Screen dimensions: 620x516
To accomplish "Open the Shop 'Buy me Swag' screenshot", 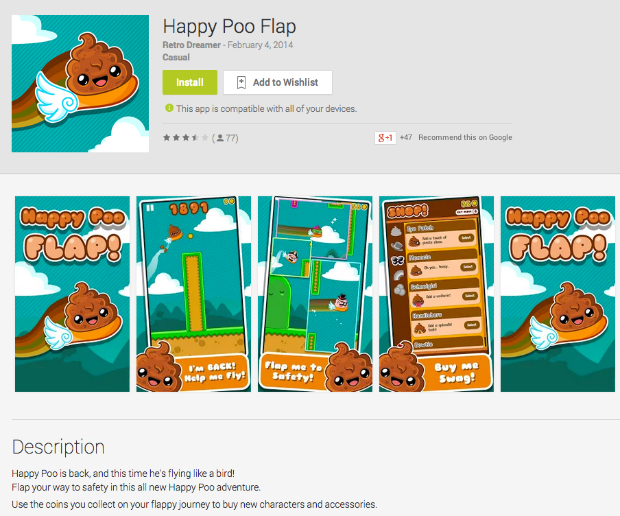I will (x=436, y=294).
